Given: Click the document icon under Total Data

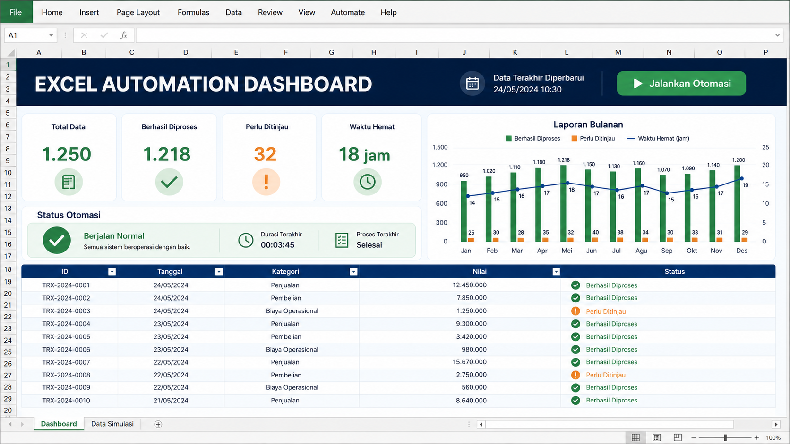Looking at the screenshot, I should click(69, 182).
